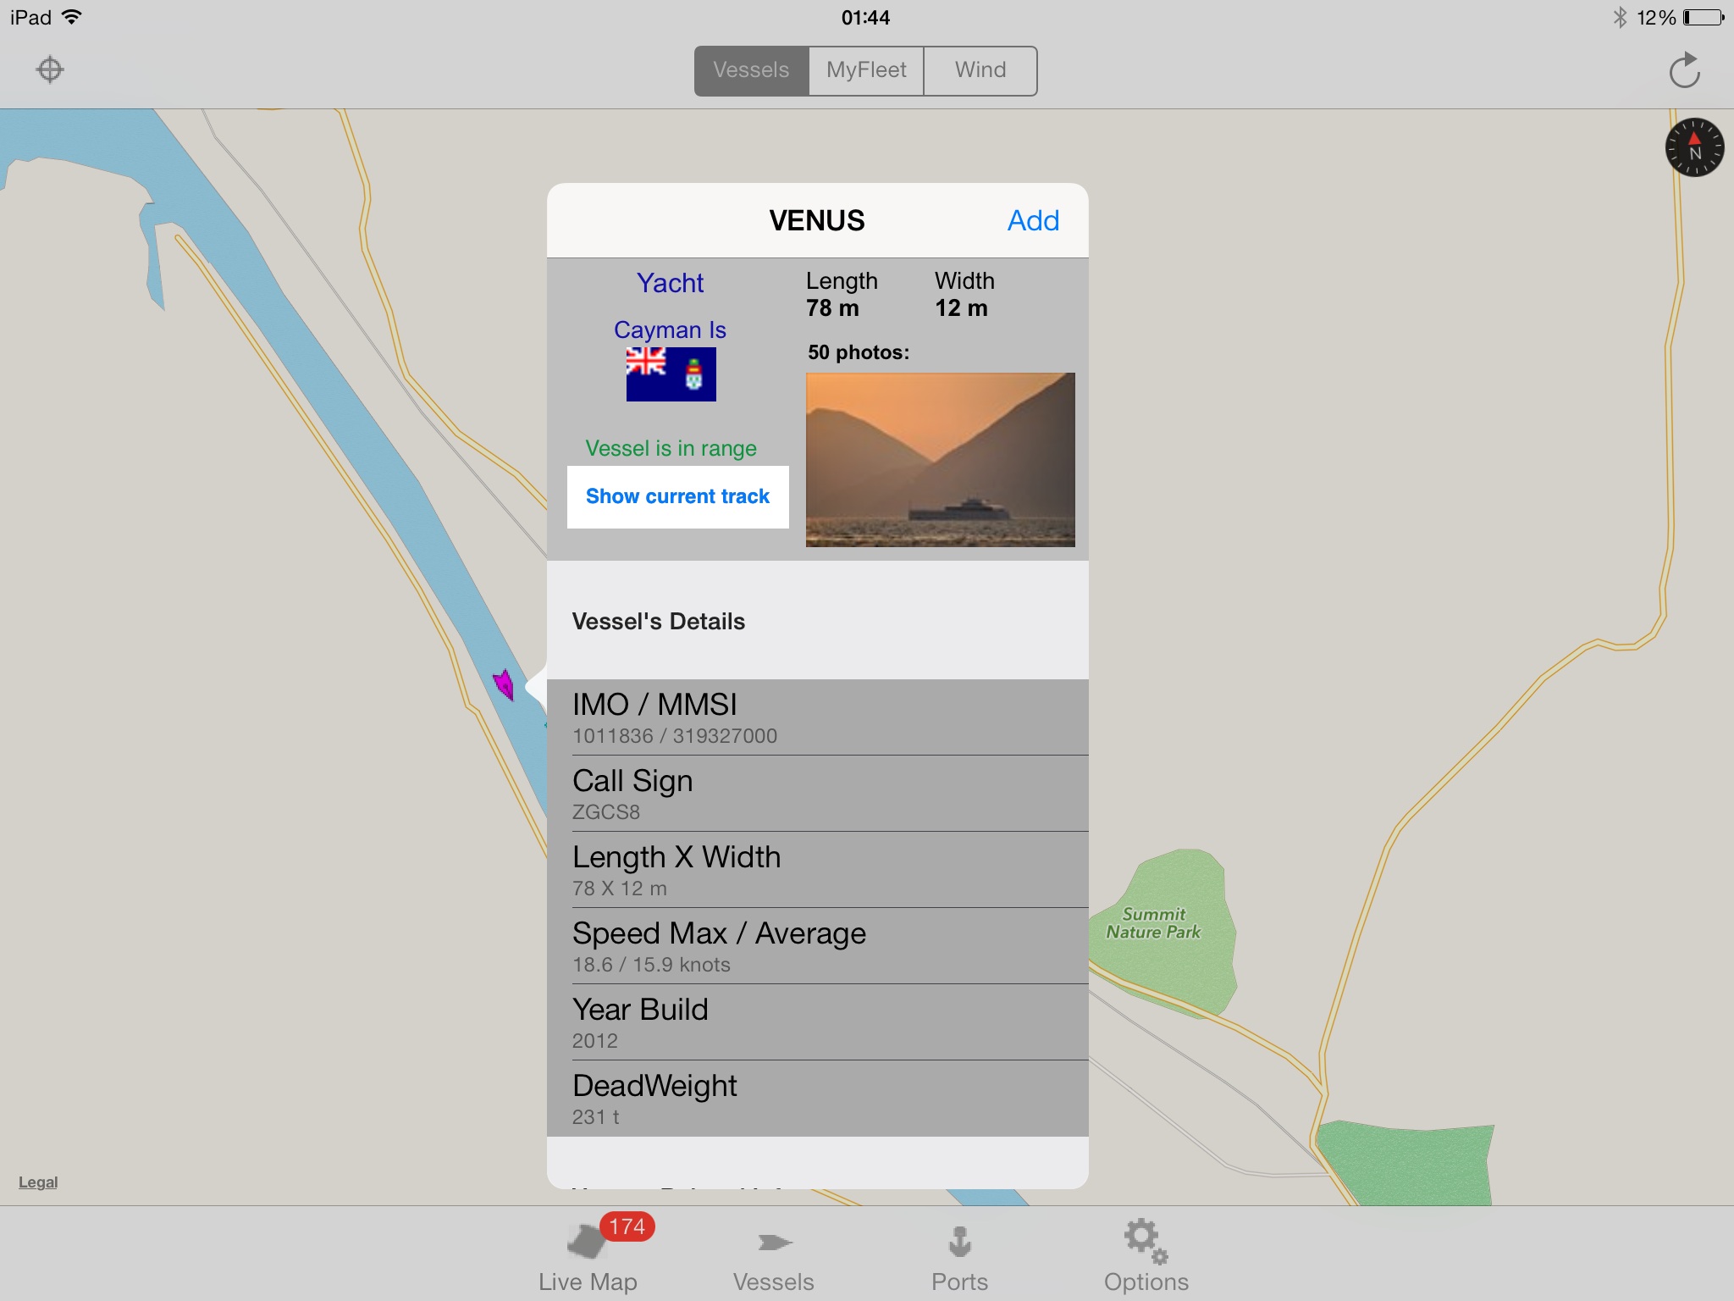Select the IMO / MMSI row
1734x1301 pixels.
click(x=817, y=717)
